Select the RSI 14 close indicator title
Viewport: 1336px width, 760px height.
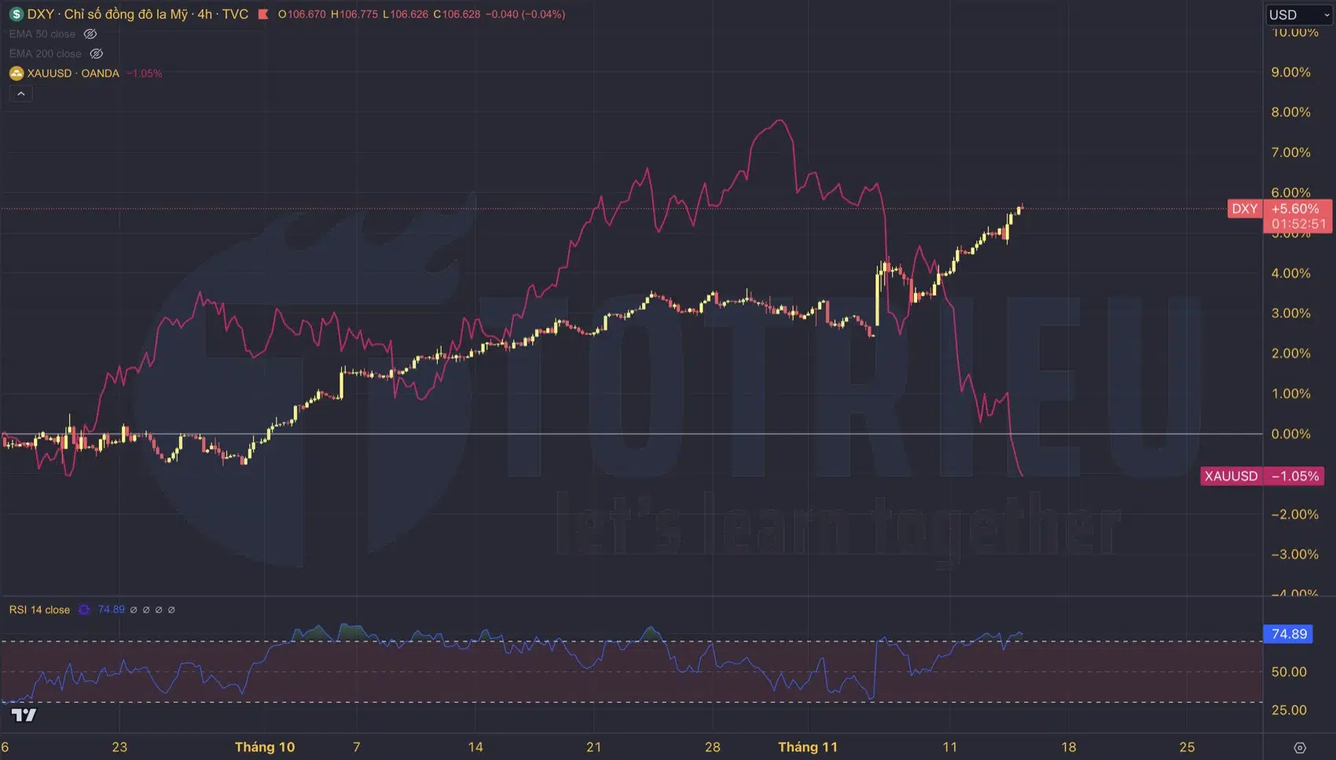pyautogui.click(x=39, y=610)
